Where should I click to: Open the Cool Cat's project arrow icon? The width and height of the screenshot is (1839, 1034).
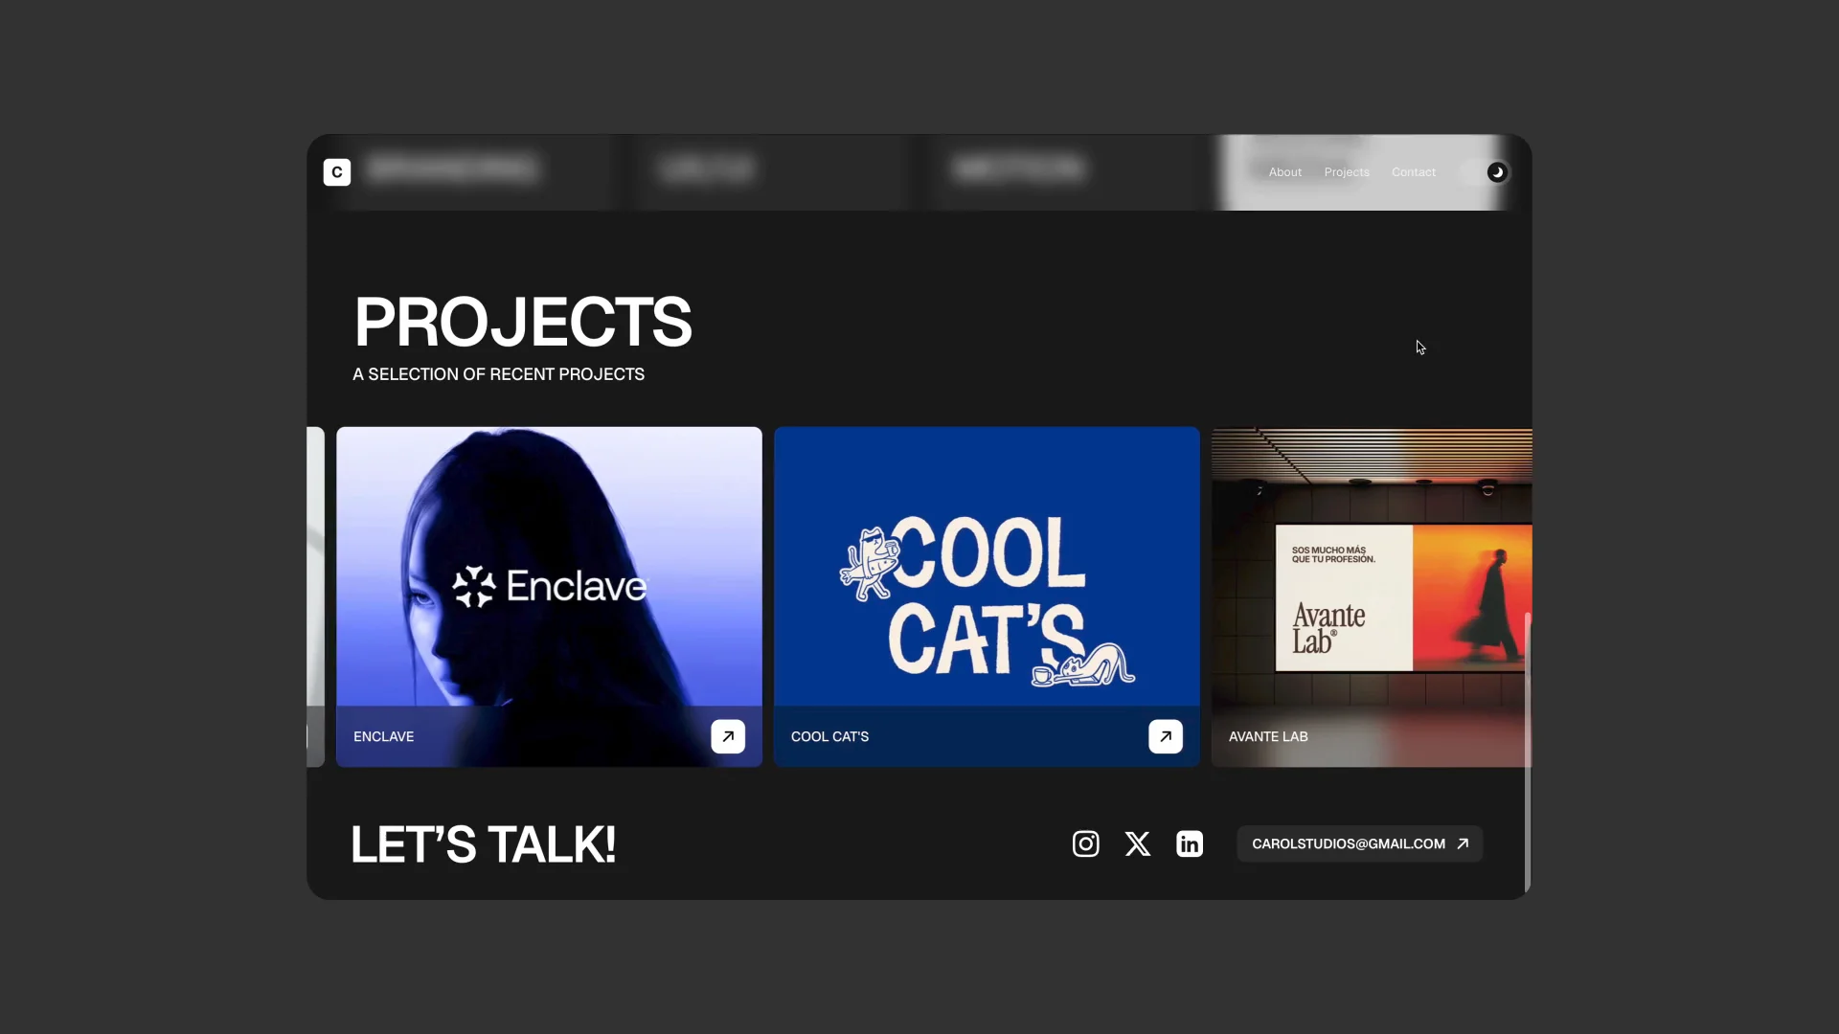pos(1166,736)
